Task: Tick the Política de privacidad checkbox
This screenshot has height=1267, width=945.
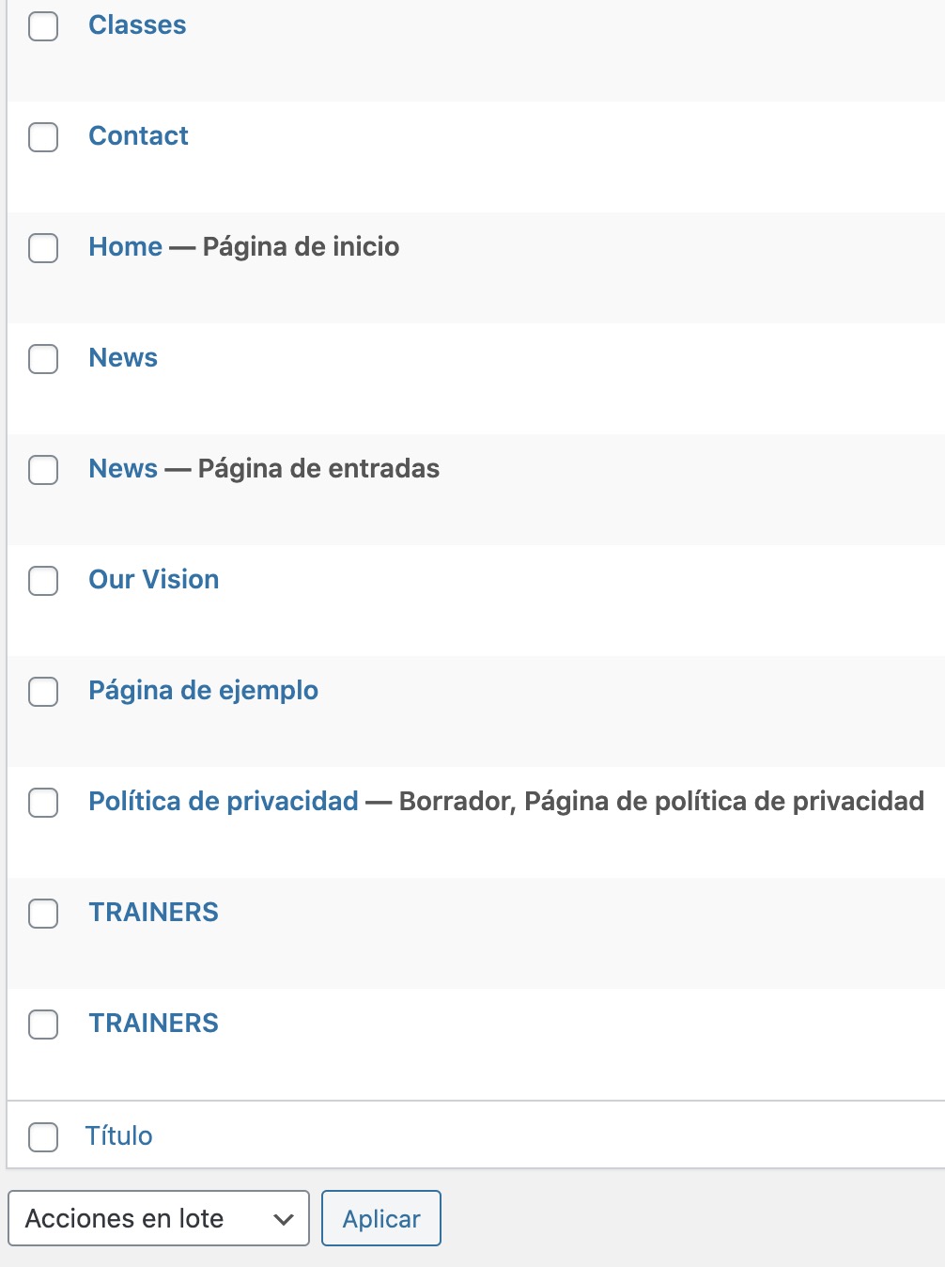Action: (43, 803)
